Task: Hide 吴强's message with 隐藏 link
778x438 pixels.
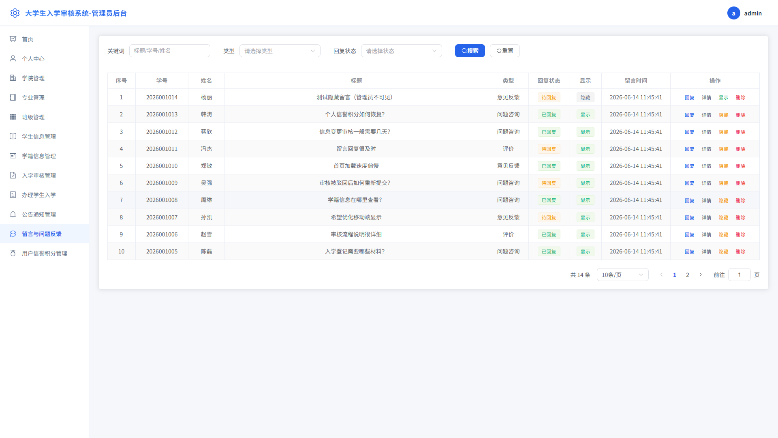Action: (723, 183)
